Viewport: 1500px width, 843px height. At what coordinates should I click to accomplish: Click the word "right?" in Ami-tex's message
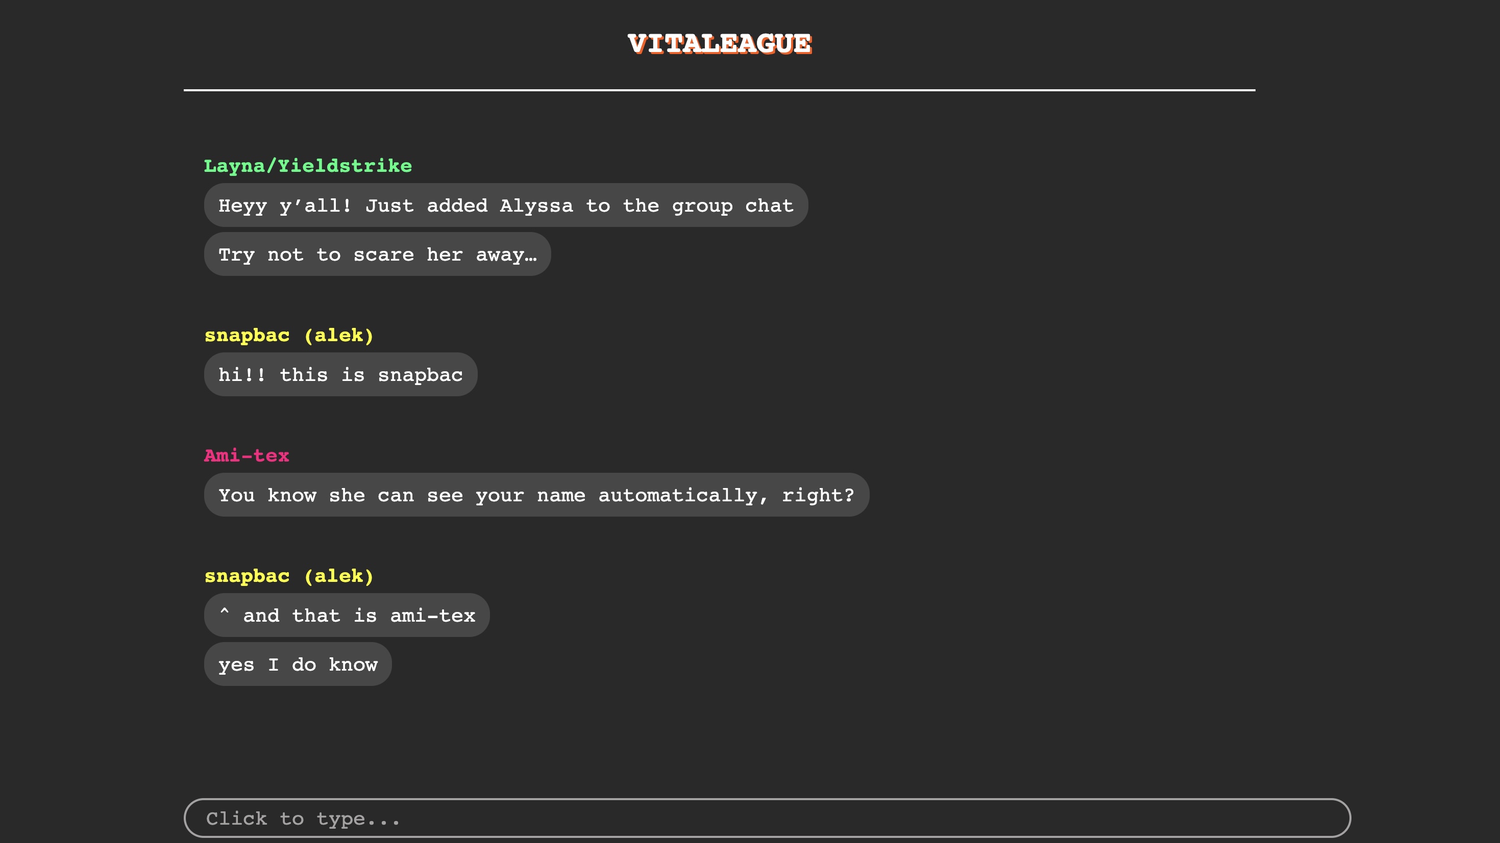[818, 495]
